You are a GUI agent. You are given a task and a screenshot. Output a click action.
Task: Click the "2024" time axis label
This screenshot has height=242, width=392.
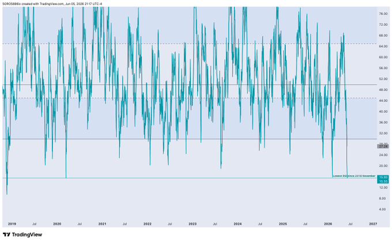[238, 224]
